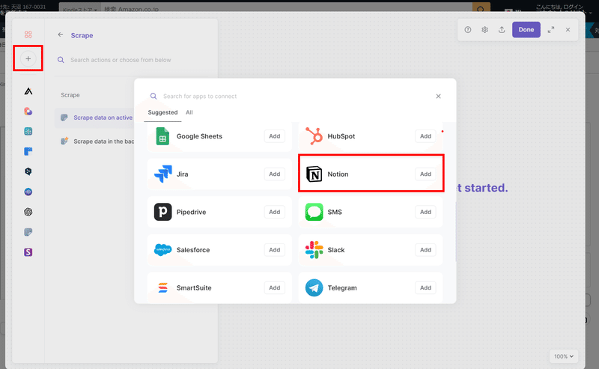Open the blue flag-shaped app icon in sidebar

tap(28, 152)
